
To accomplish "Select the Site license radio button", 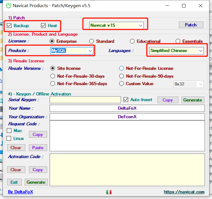I will click(53, 68).
